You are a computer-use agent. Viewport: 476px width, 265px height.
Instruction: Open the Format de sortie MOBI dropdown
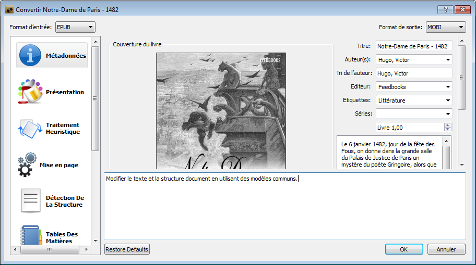point(445,27)
